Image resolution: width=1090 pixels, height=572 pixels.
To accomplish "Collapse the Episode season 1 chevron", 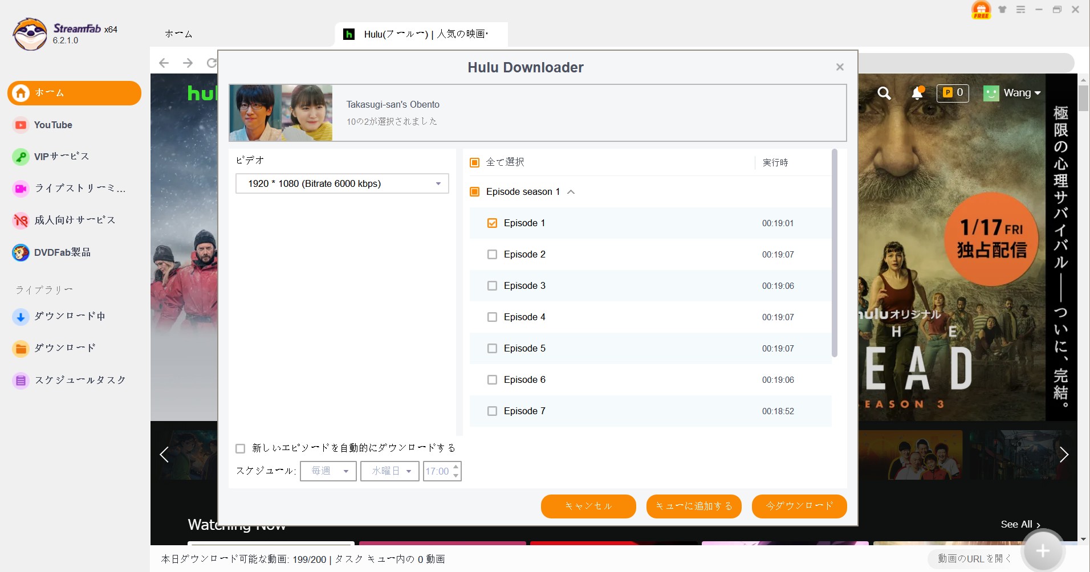I will [x=571, y=192].
